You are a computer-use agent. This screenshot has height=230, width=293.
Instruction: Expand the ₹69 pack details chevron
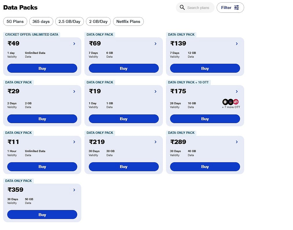pyautogui.click(x=156, y=44)
